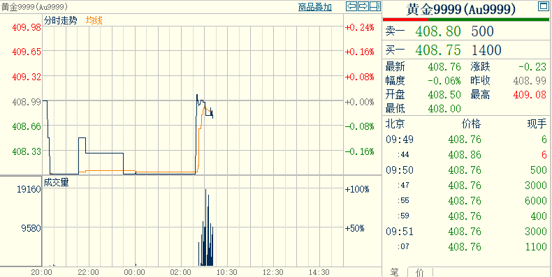Click the 22:00 time axis marker
This screenshot has width=552, height=277.
tap(89, 272)
